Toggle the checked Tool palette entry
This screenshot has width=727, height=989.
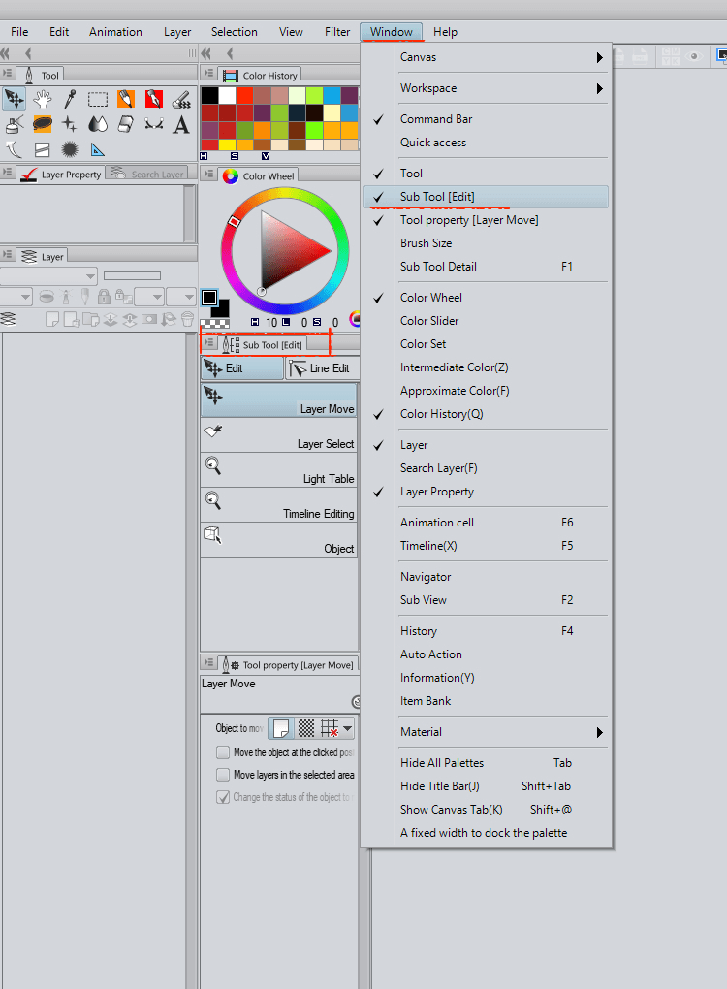(x=486, y=174)
